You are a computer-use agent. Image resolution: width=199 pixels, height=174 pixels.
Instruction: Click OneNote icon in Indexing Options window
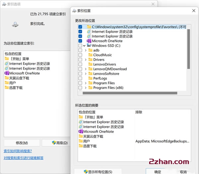(7, 73)
